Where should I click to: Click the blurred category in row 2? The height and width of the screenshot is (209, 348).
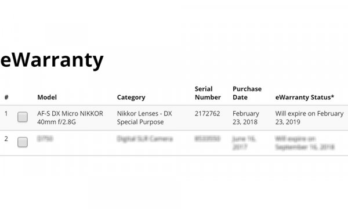144,139
